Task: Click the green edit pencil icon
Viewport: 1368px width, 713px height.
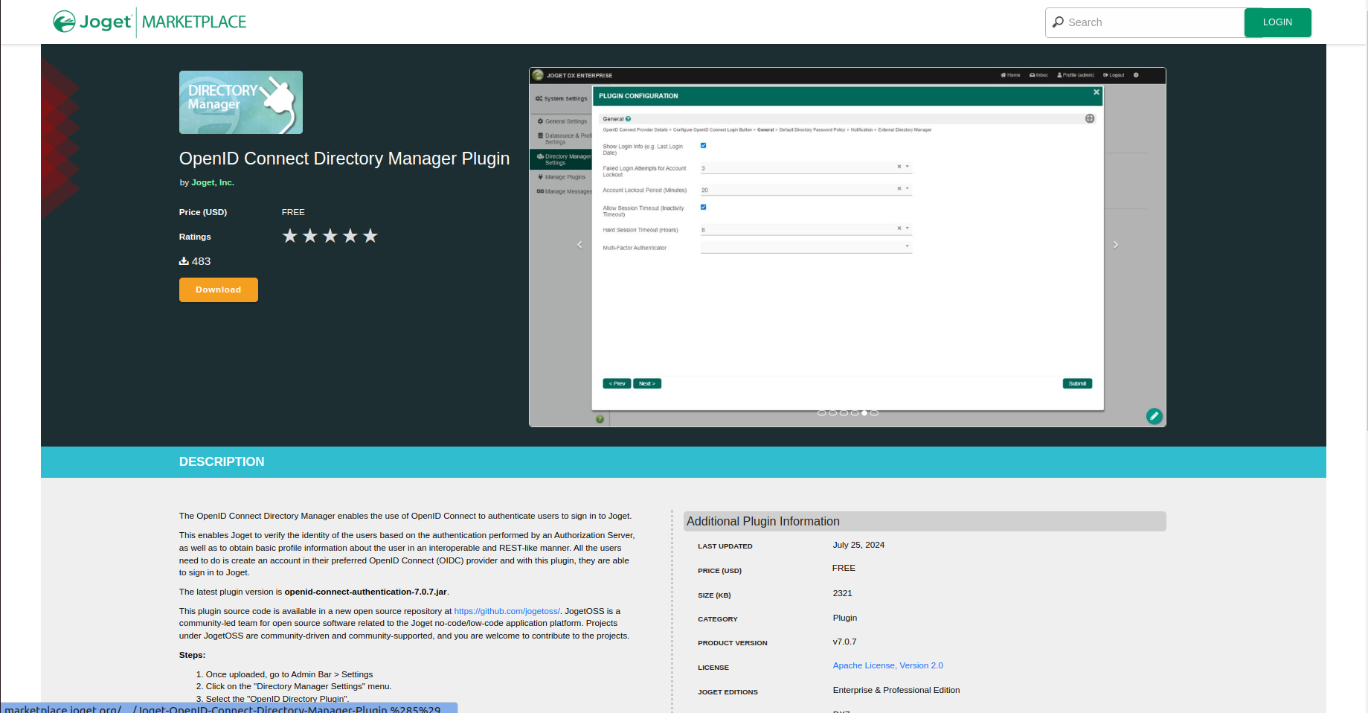Action: (x=1154, y=416)
